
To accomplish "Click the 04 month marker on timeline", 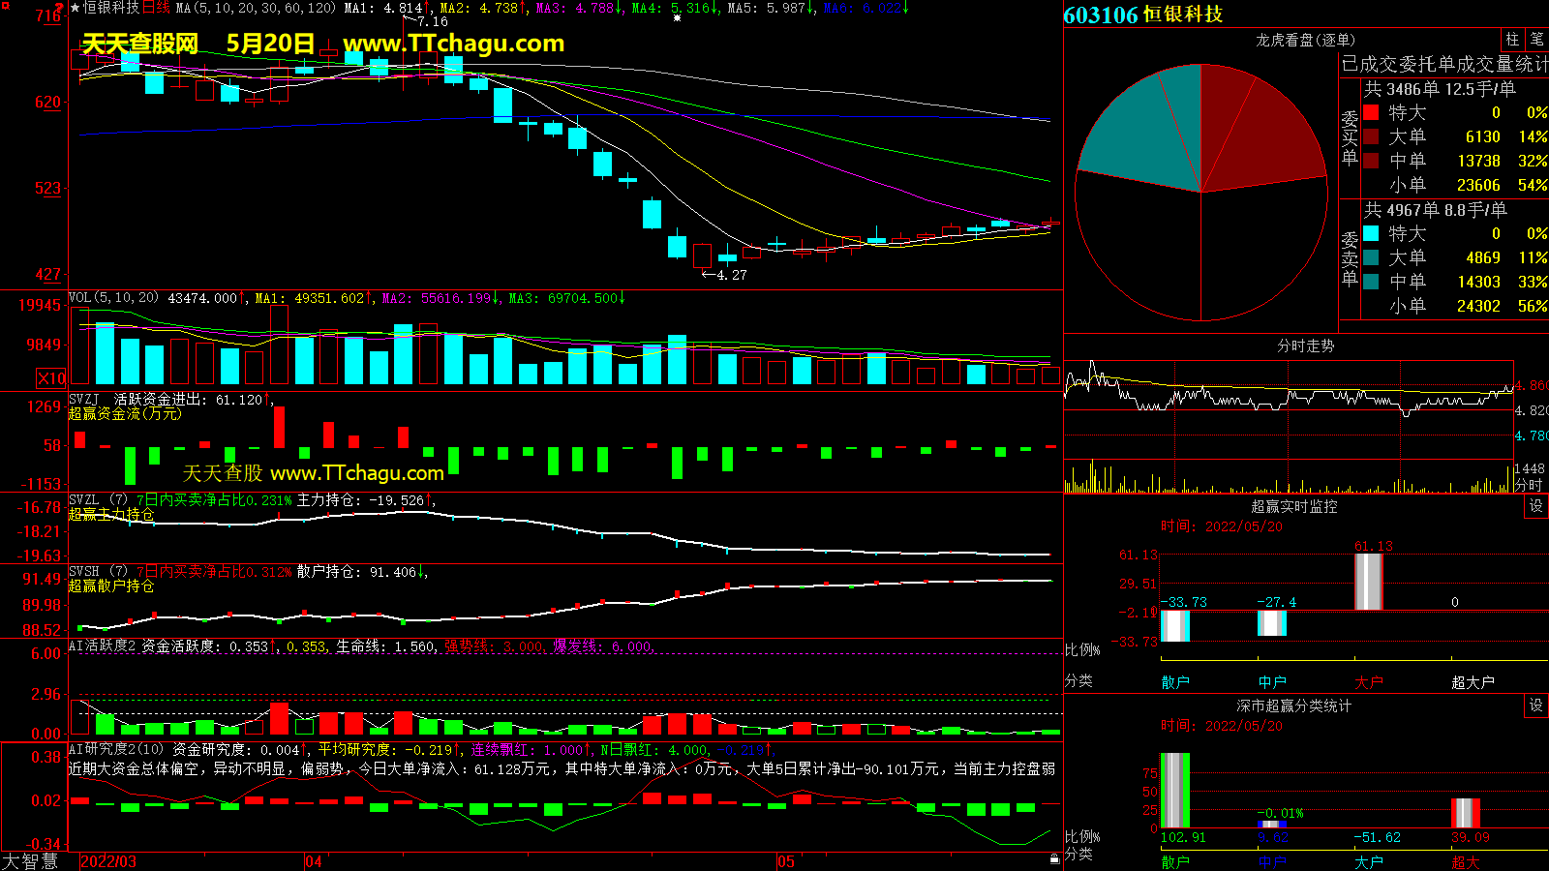I will click(314, 861).
